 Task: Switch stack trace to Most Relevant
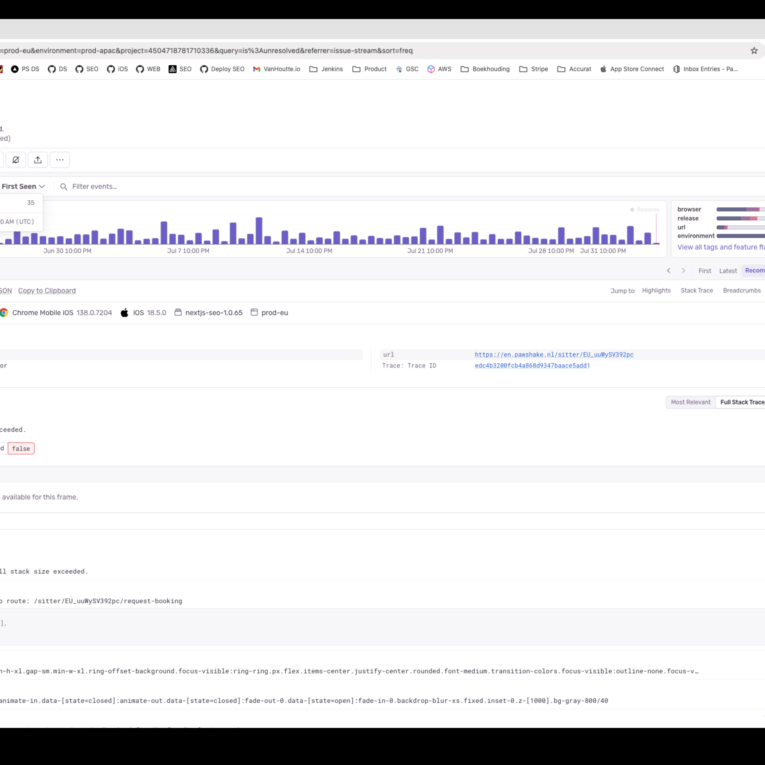click(691, 402)
